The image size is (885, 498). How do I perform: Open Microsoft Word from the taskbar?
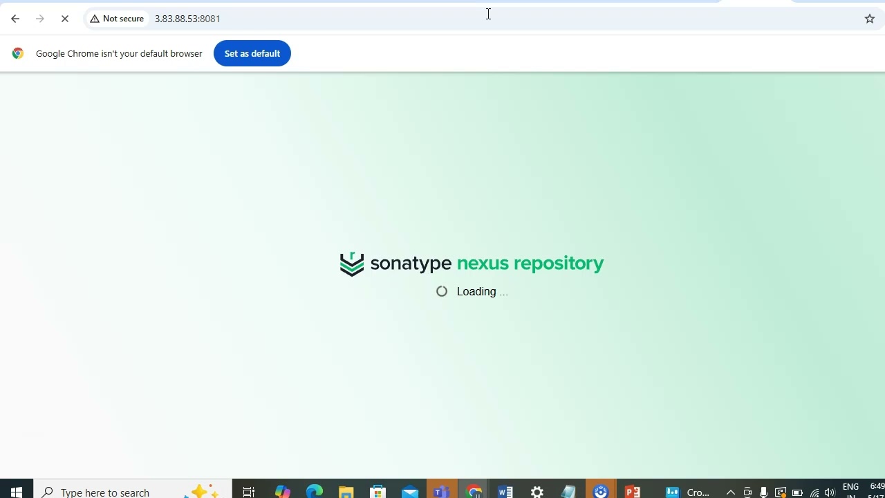coord(505,492)
